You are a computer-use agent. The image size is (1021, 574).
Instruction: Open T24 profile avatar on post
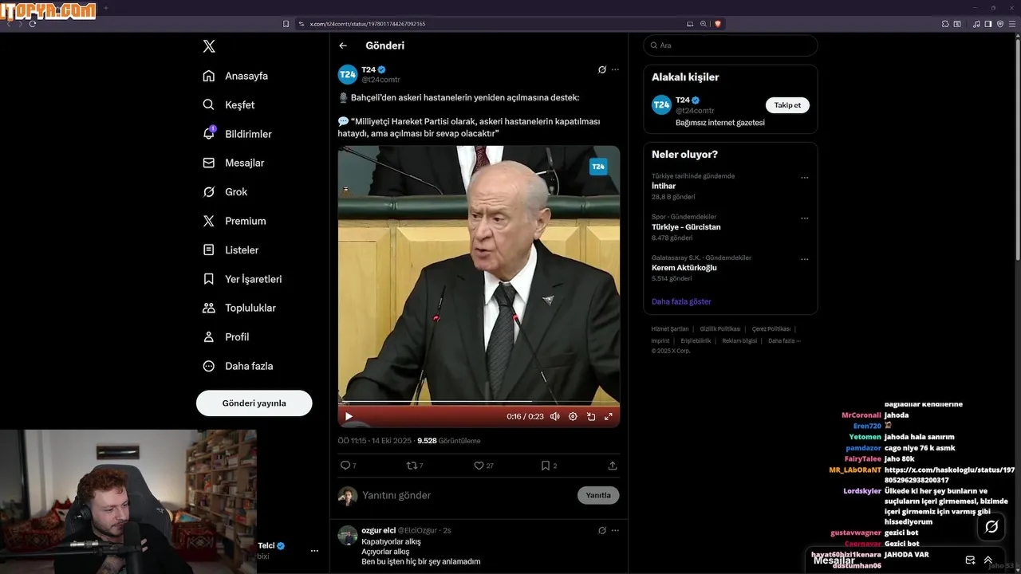tap(348, 75)
